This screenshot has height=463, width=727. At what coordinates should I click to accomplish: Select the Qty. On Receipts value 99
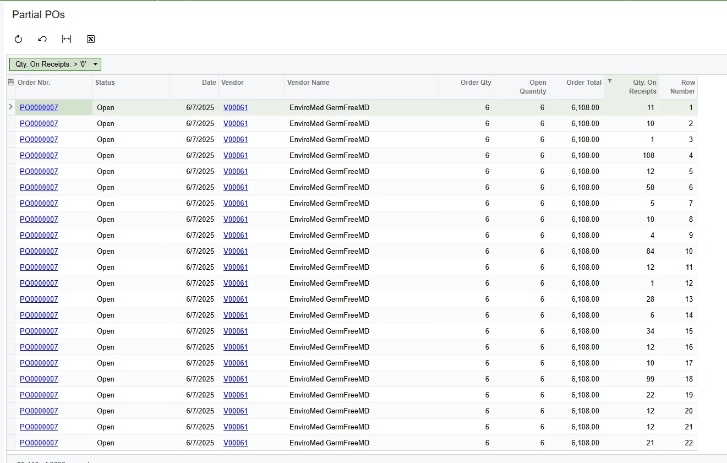point(650,379)
